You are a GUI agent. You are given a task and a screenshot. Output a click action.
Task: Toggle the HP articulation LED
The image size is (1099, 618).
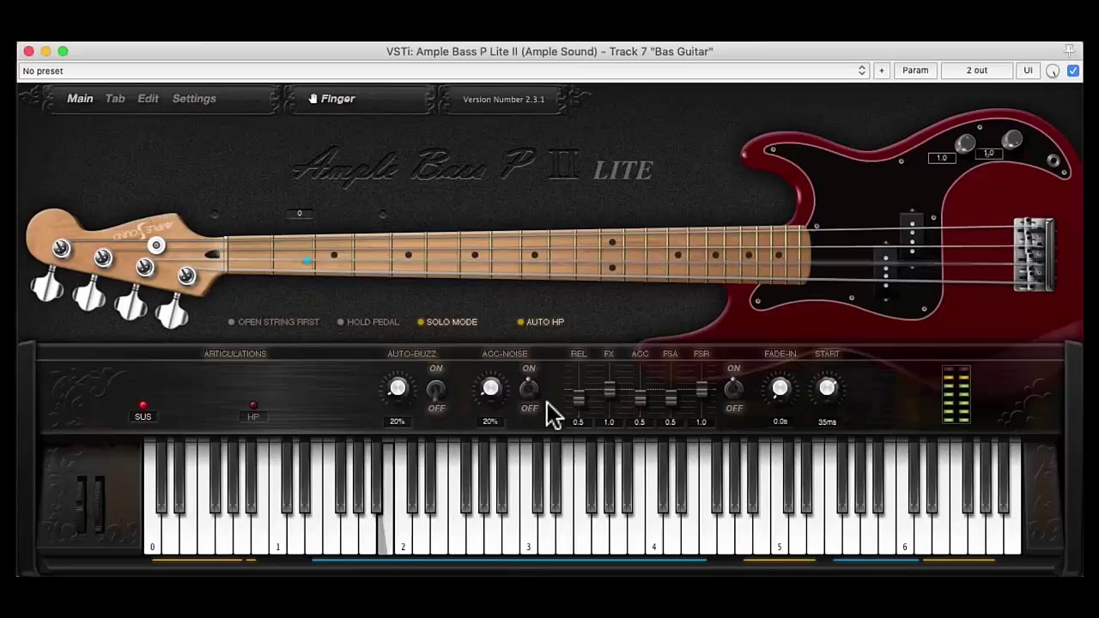pyautogui.click(x=252, y=405)
